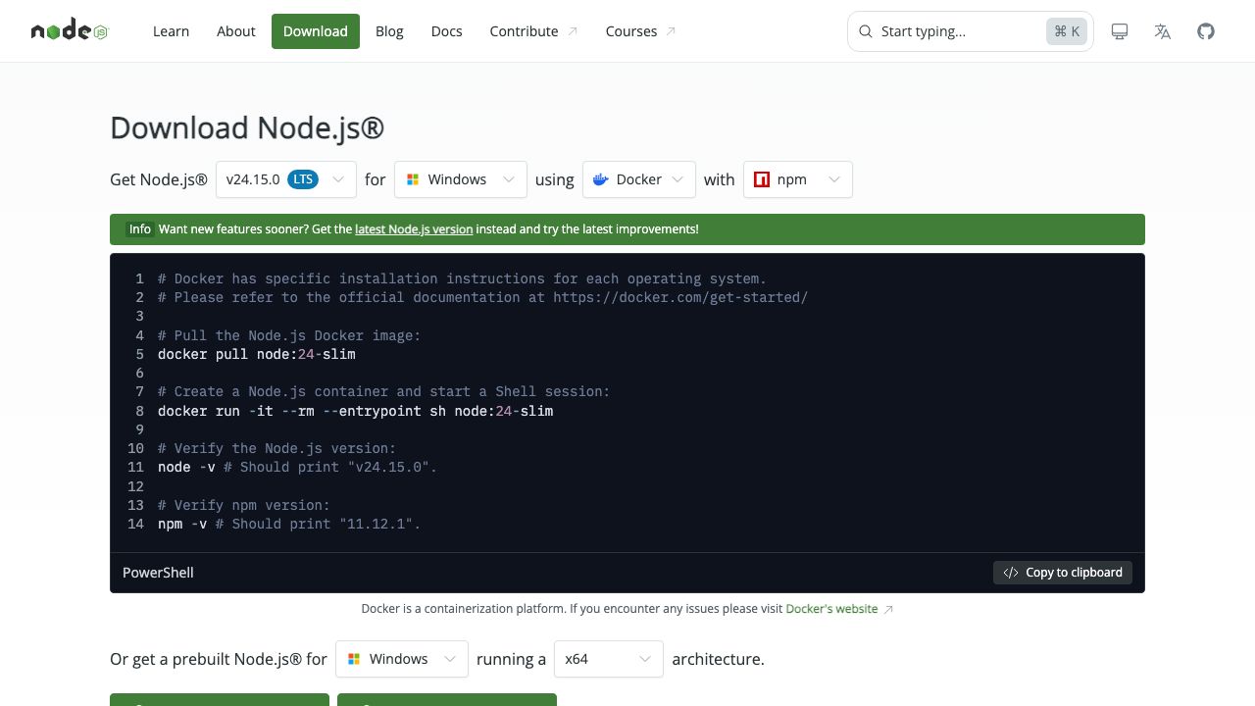Click '# Verify npm version:' comment
1255x706 pixels.
point(244,505)
